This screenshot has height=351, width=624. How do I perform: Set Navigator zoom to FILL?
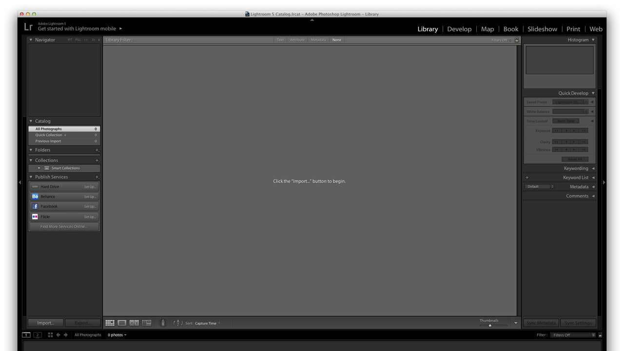(x=78, y=40)
